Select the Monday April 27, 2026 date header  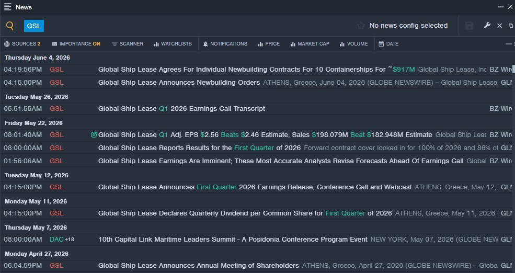37,254
